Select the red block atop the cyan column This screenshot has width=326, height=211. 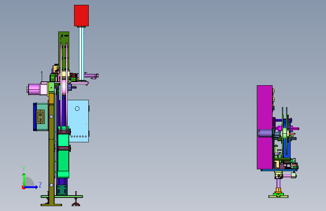coord(81,15)
